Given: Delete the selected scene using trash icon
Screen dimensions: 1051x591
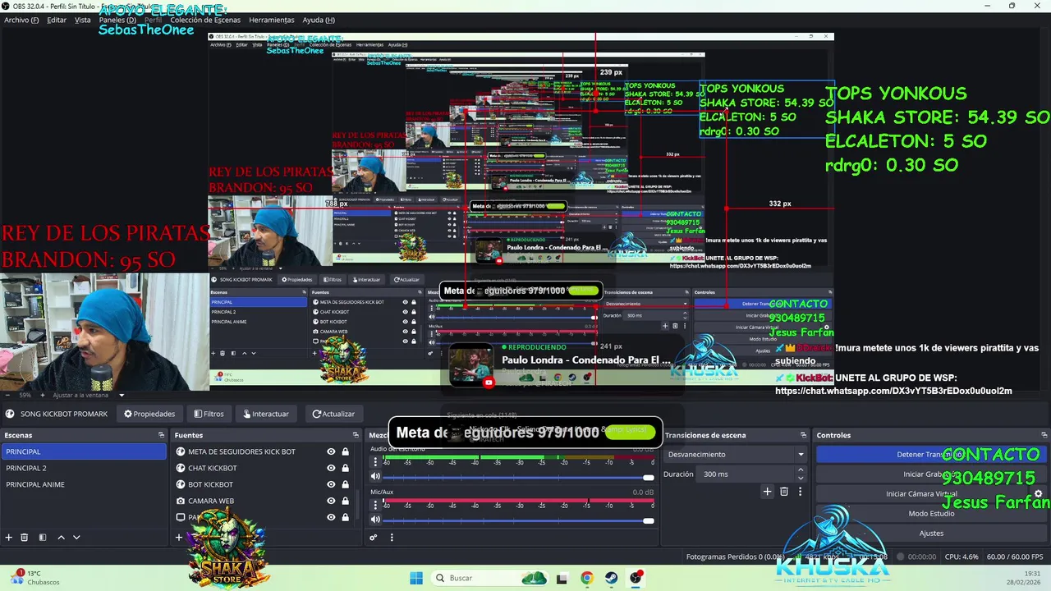Looking at the screenshot, I should coord(25,538).
